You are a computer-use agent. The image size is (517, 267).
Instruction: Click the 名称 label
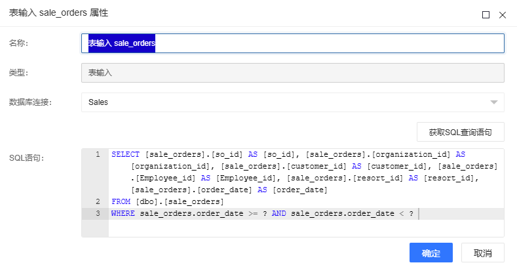[18, 43]
